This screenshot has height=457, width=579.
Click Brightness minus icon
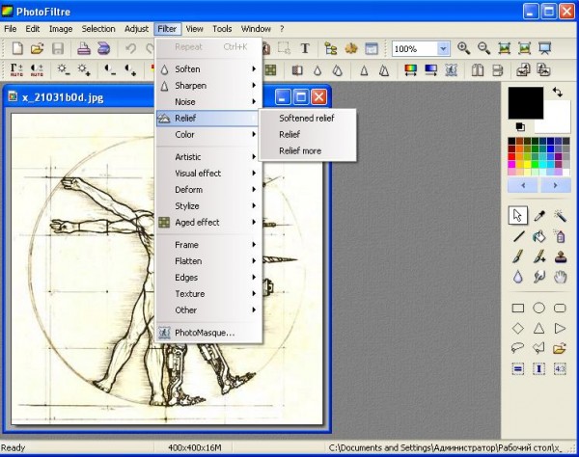(x=63, y=69)
